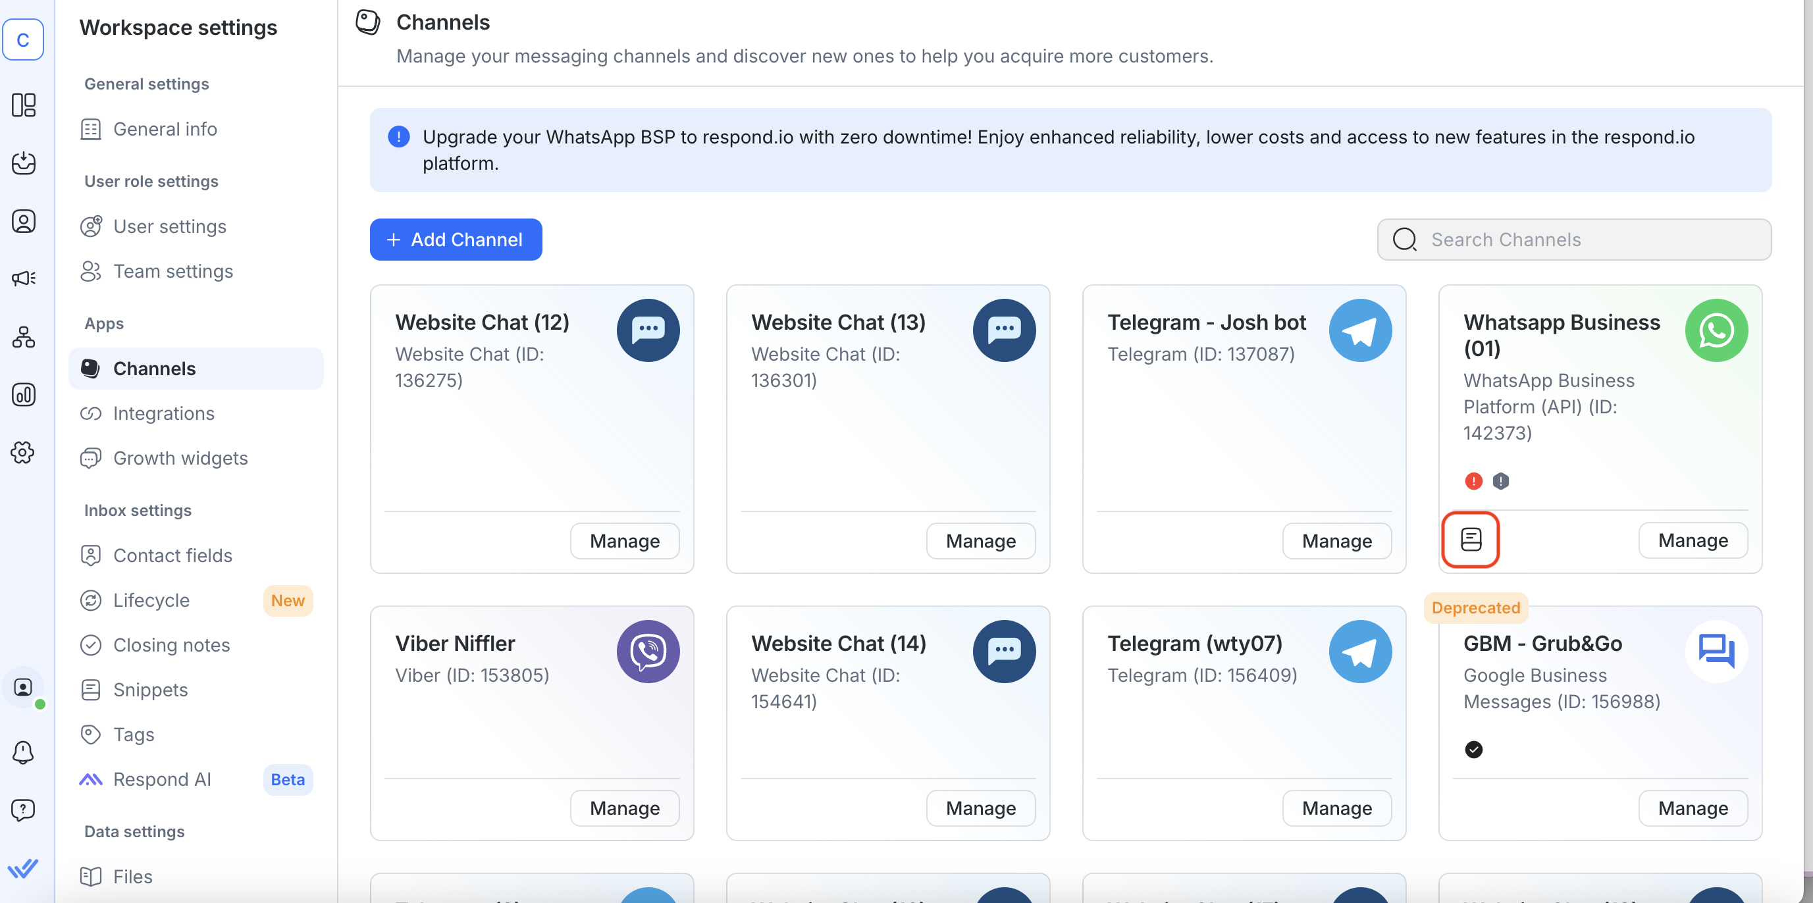Screen dimensions: 1813x903
Task: Click the Telegram icon on the Josh bot card
Action: coord(1360,330)
